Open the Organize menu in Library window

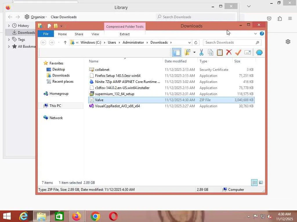pos(36,17)
